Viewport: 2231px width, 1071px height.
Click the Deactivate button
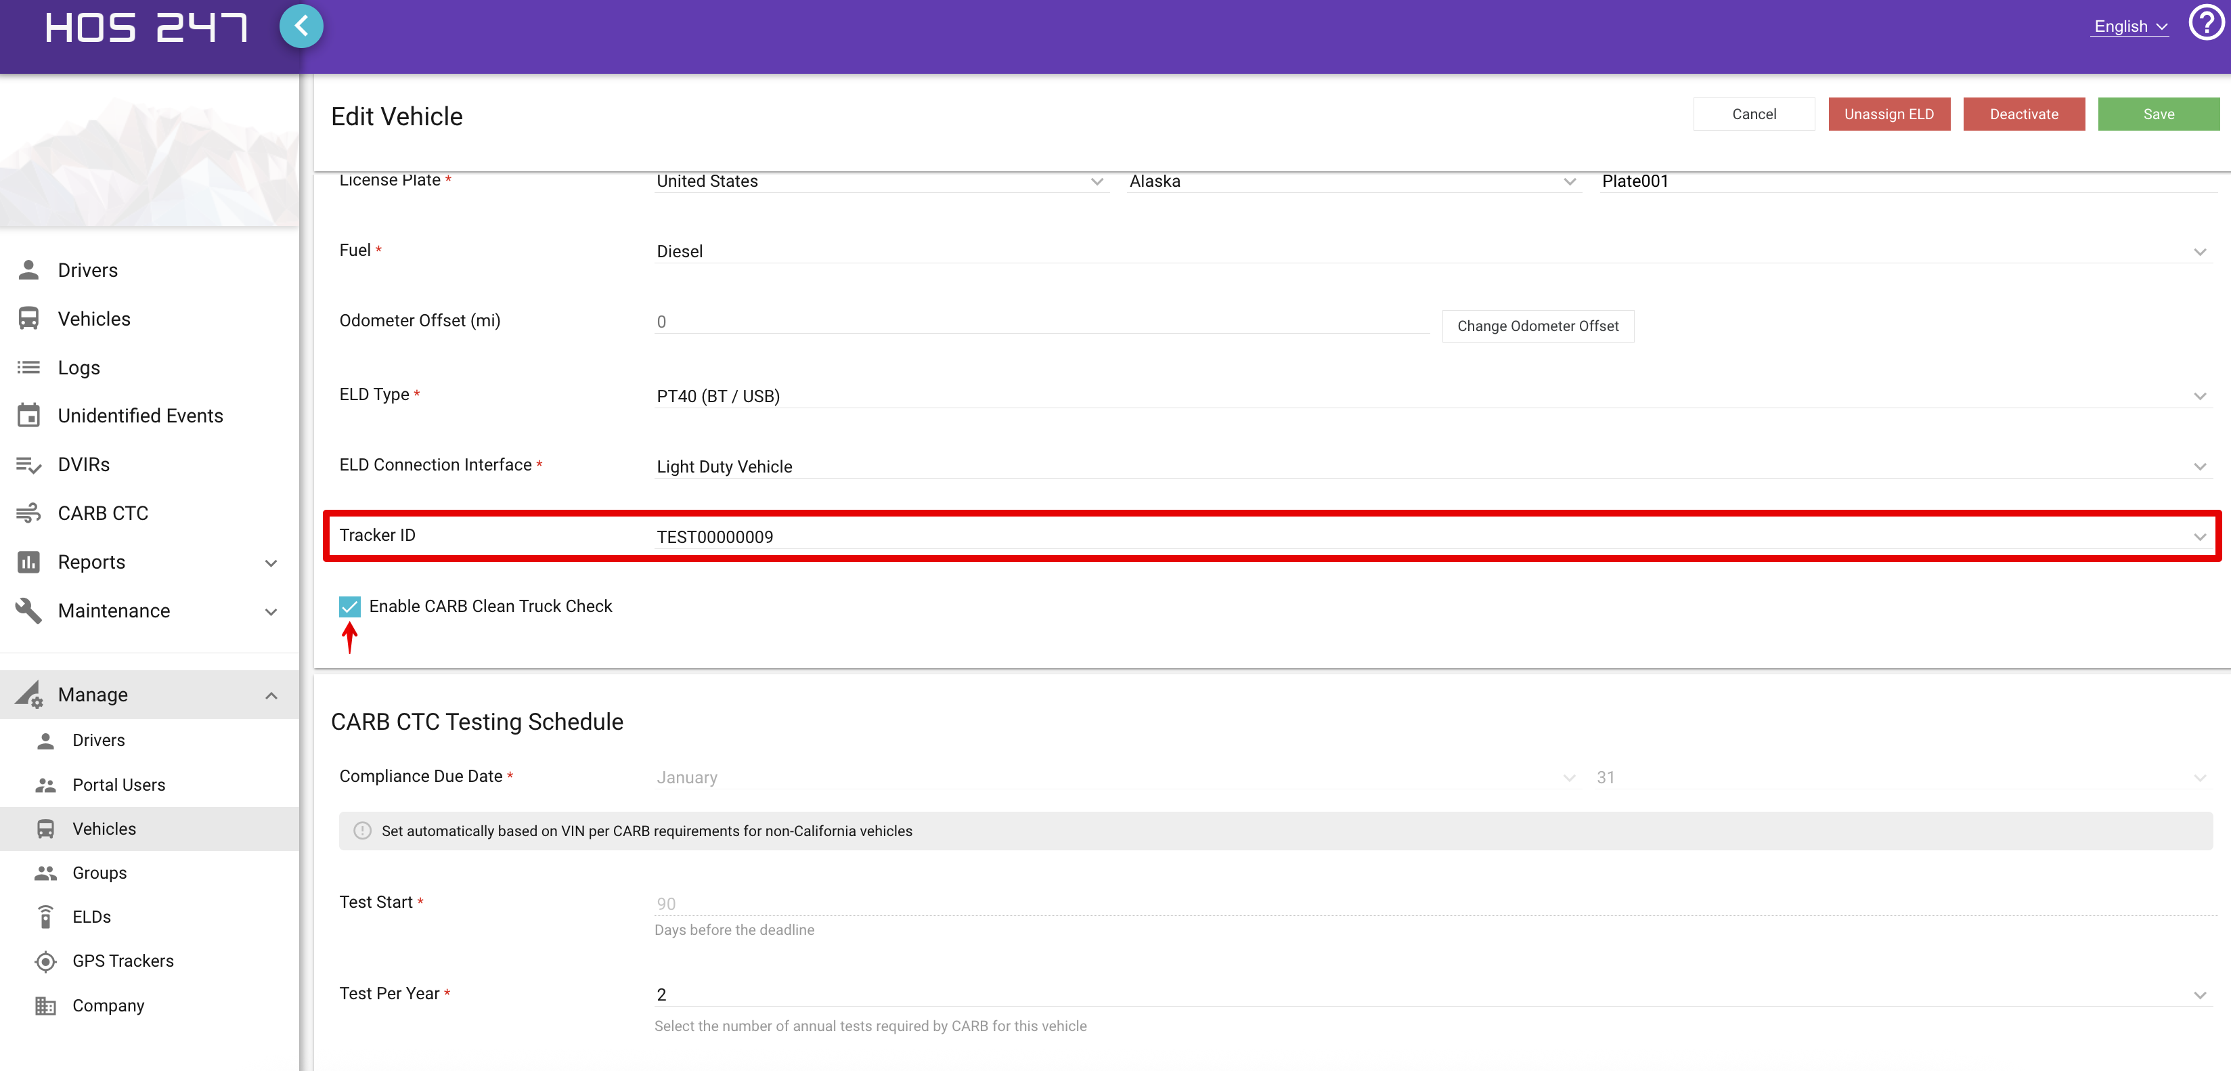[x=2023, y=114]
